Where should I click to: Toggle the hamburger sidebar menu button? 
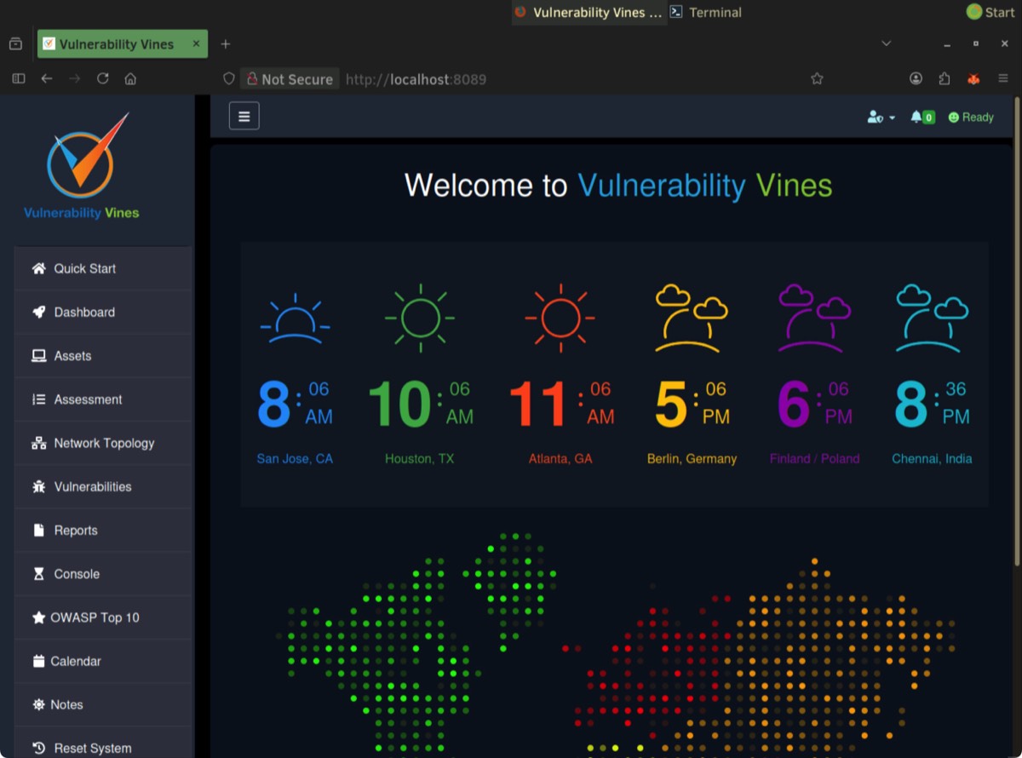coord(244,117)
